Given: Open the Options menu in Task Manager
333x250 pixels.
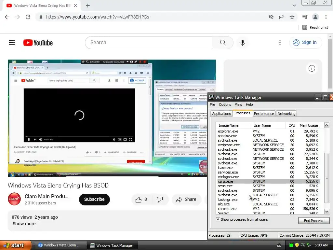Looking at the screenshot, I should point(225,104).
